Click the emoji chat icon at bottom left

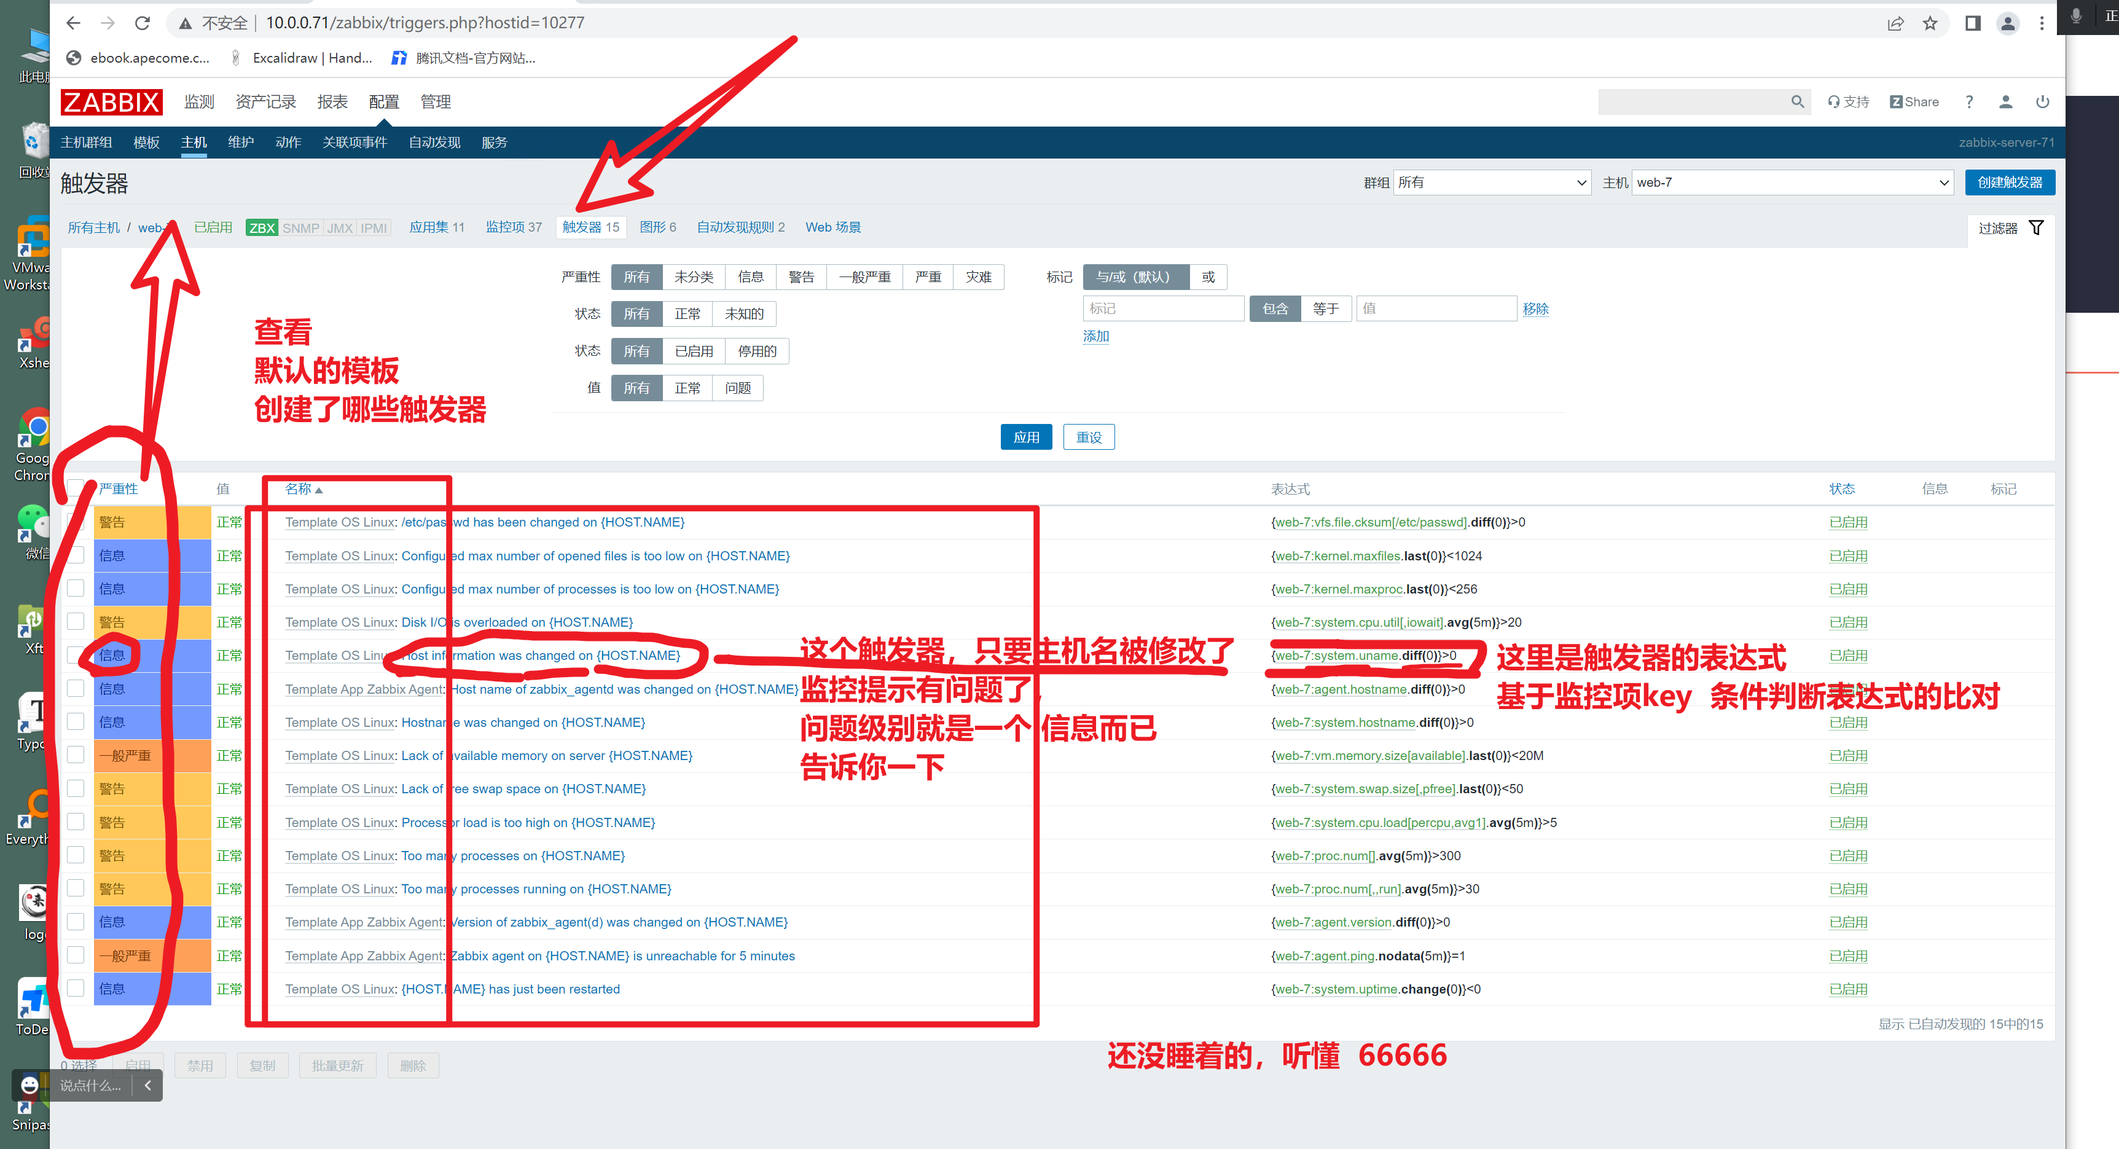(x=29, y=1085)
